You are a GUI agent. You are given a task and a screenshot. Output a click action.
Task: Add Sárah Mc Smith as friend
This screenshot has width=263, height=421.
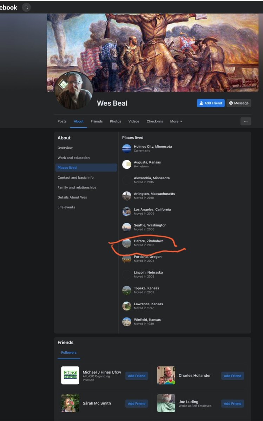137,403
